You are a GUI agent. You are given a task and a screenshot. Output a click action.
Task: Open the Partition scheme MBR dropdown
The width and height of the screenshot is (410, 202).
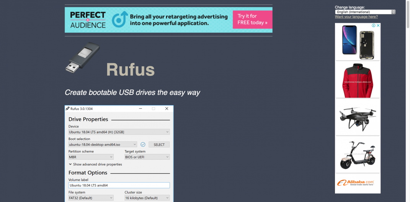click(x=91, y=157)
